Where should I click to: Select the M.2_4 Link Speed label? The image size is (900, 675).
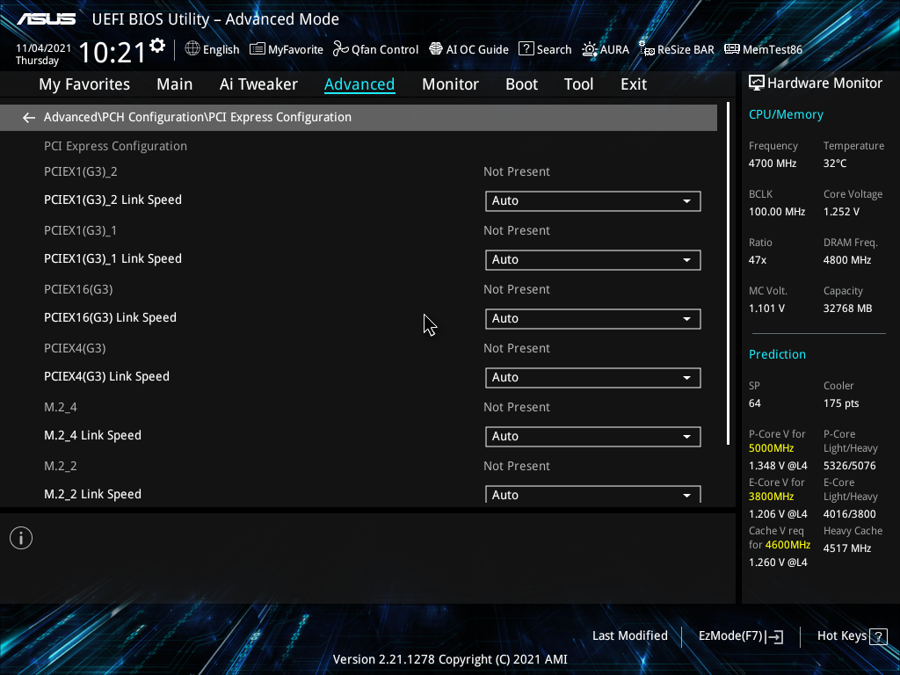point(92,435)
